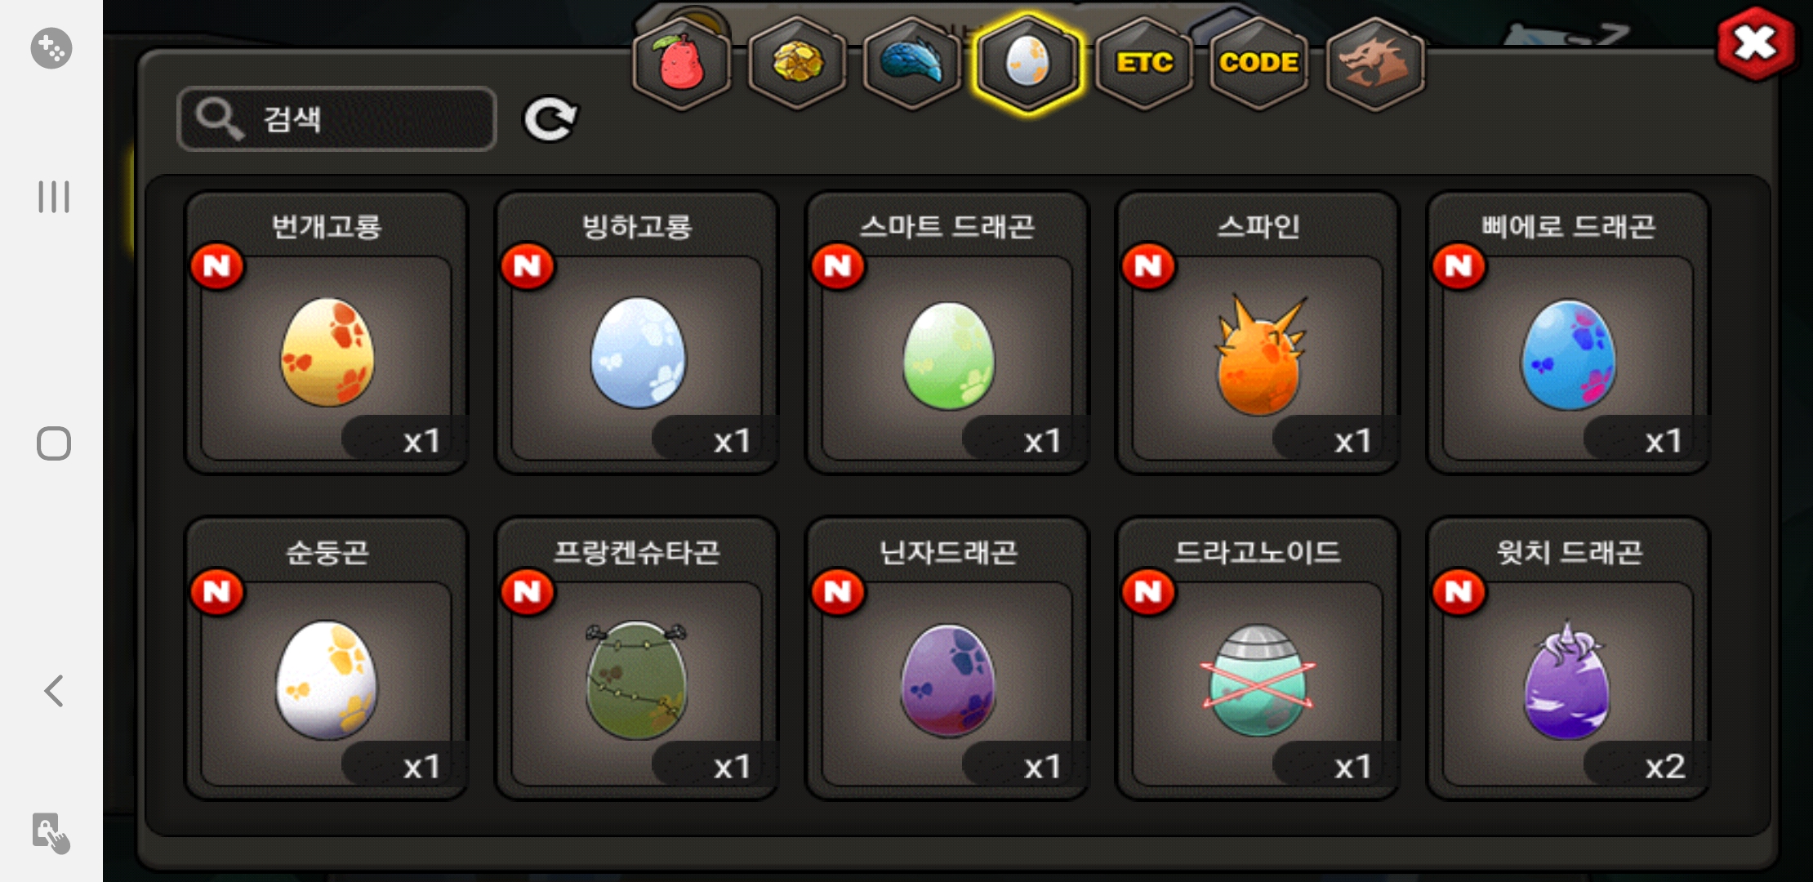
Task: Select the highlighted egg category tab
Action: [1028, 63]
